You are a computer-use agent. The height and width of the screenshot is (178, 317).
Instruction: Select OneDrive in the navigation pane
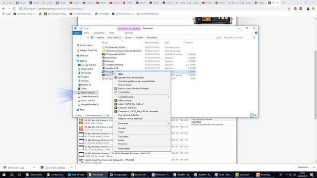(x=84, y=56)
